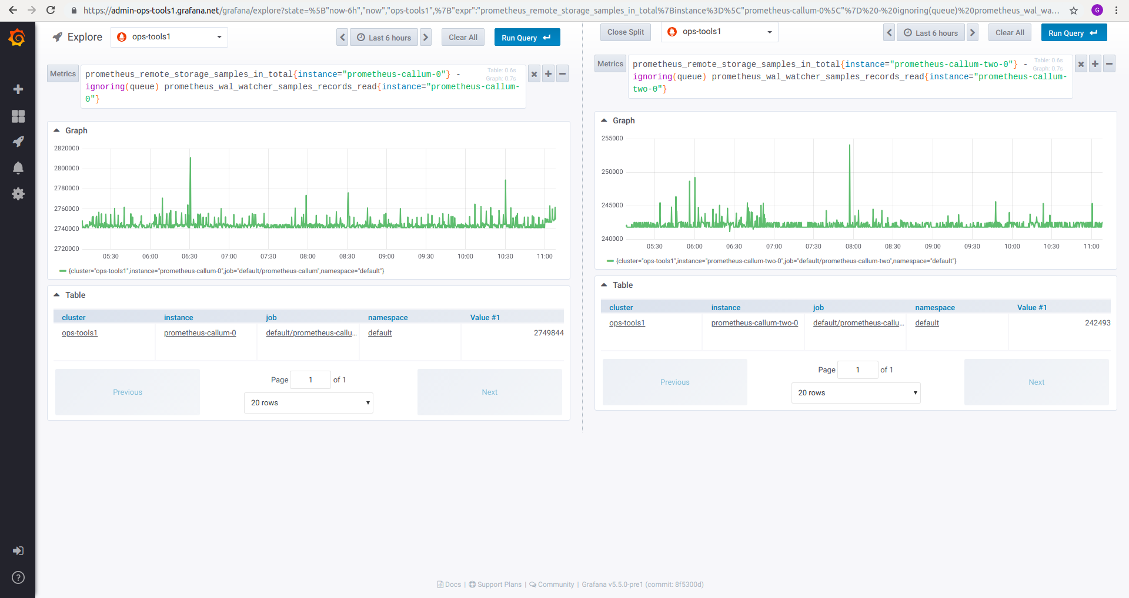
Task: Click the Create (plus) sidebar icon
Action: point(18,89)
